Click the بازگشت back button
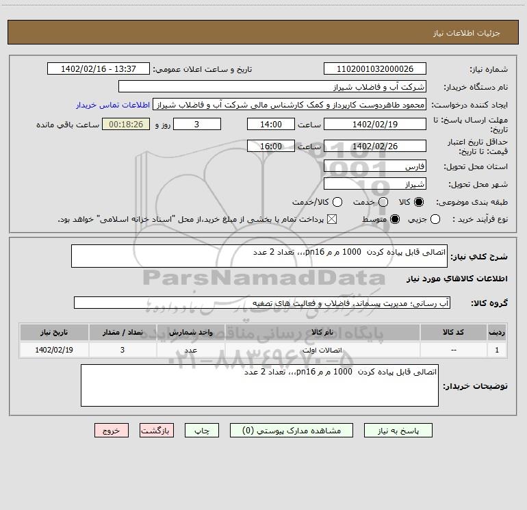 pyautogui.click(x=157, y=431)
